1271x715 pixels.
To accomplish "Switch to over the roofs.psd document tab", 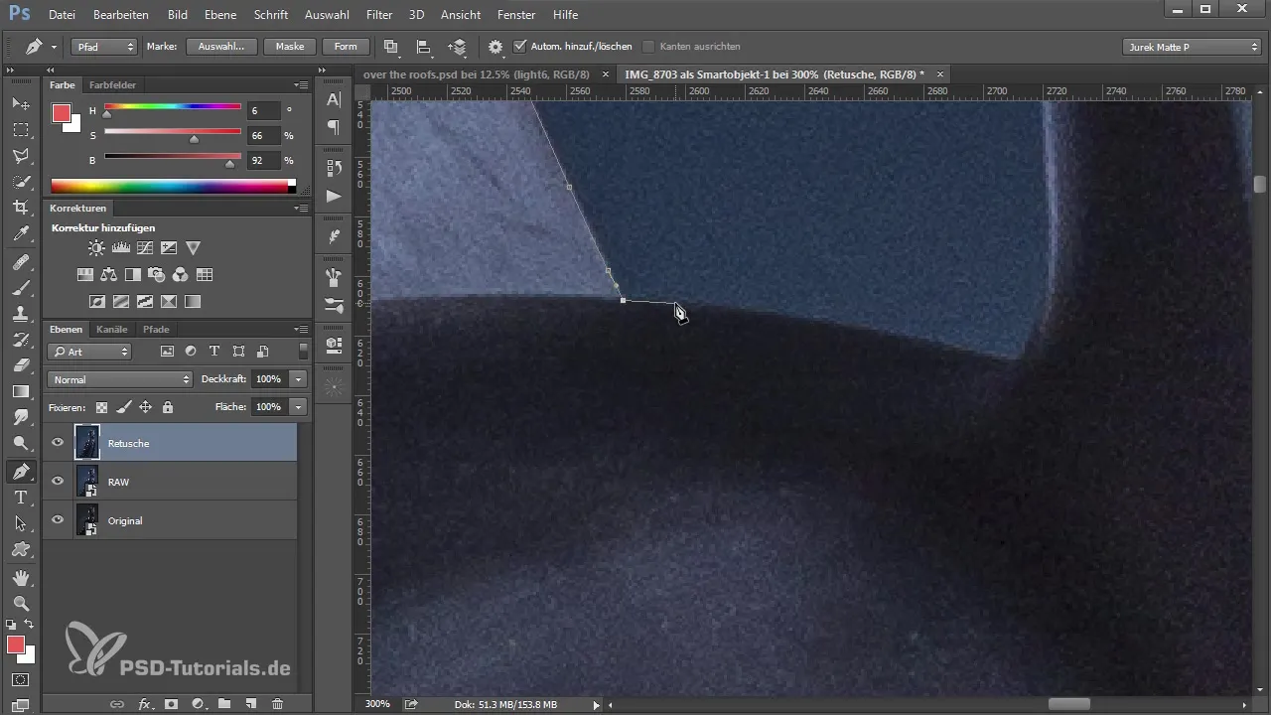I will pos(477,74).
